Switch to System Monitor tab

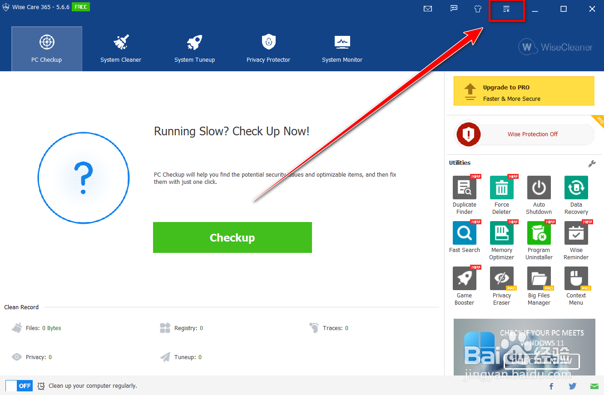click(x=342, y=49)
